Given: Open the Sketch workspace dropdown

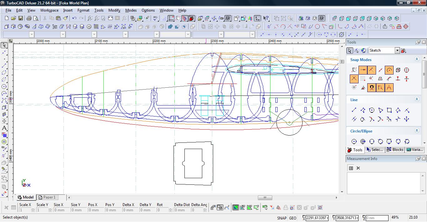Looking at the screenshot, I should [x=397, y=50].
